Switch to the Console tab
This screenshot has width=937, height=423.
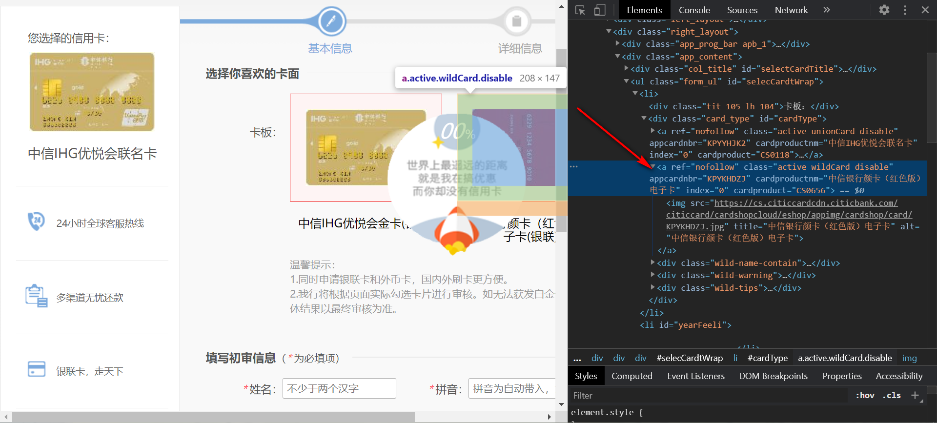point(694,10)
